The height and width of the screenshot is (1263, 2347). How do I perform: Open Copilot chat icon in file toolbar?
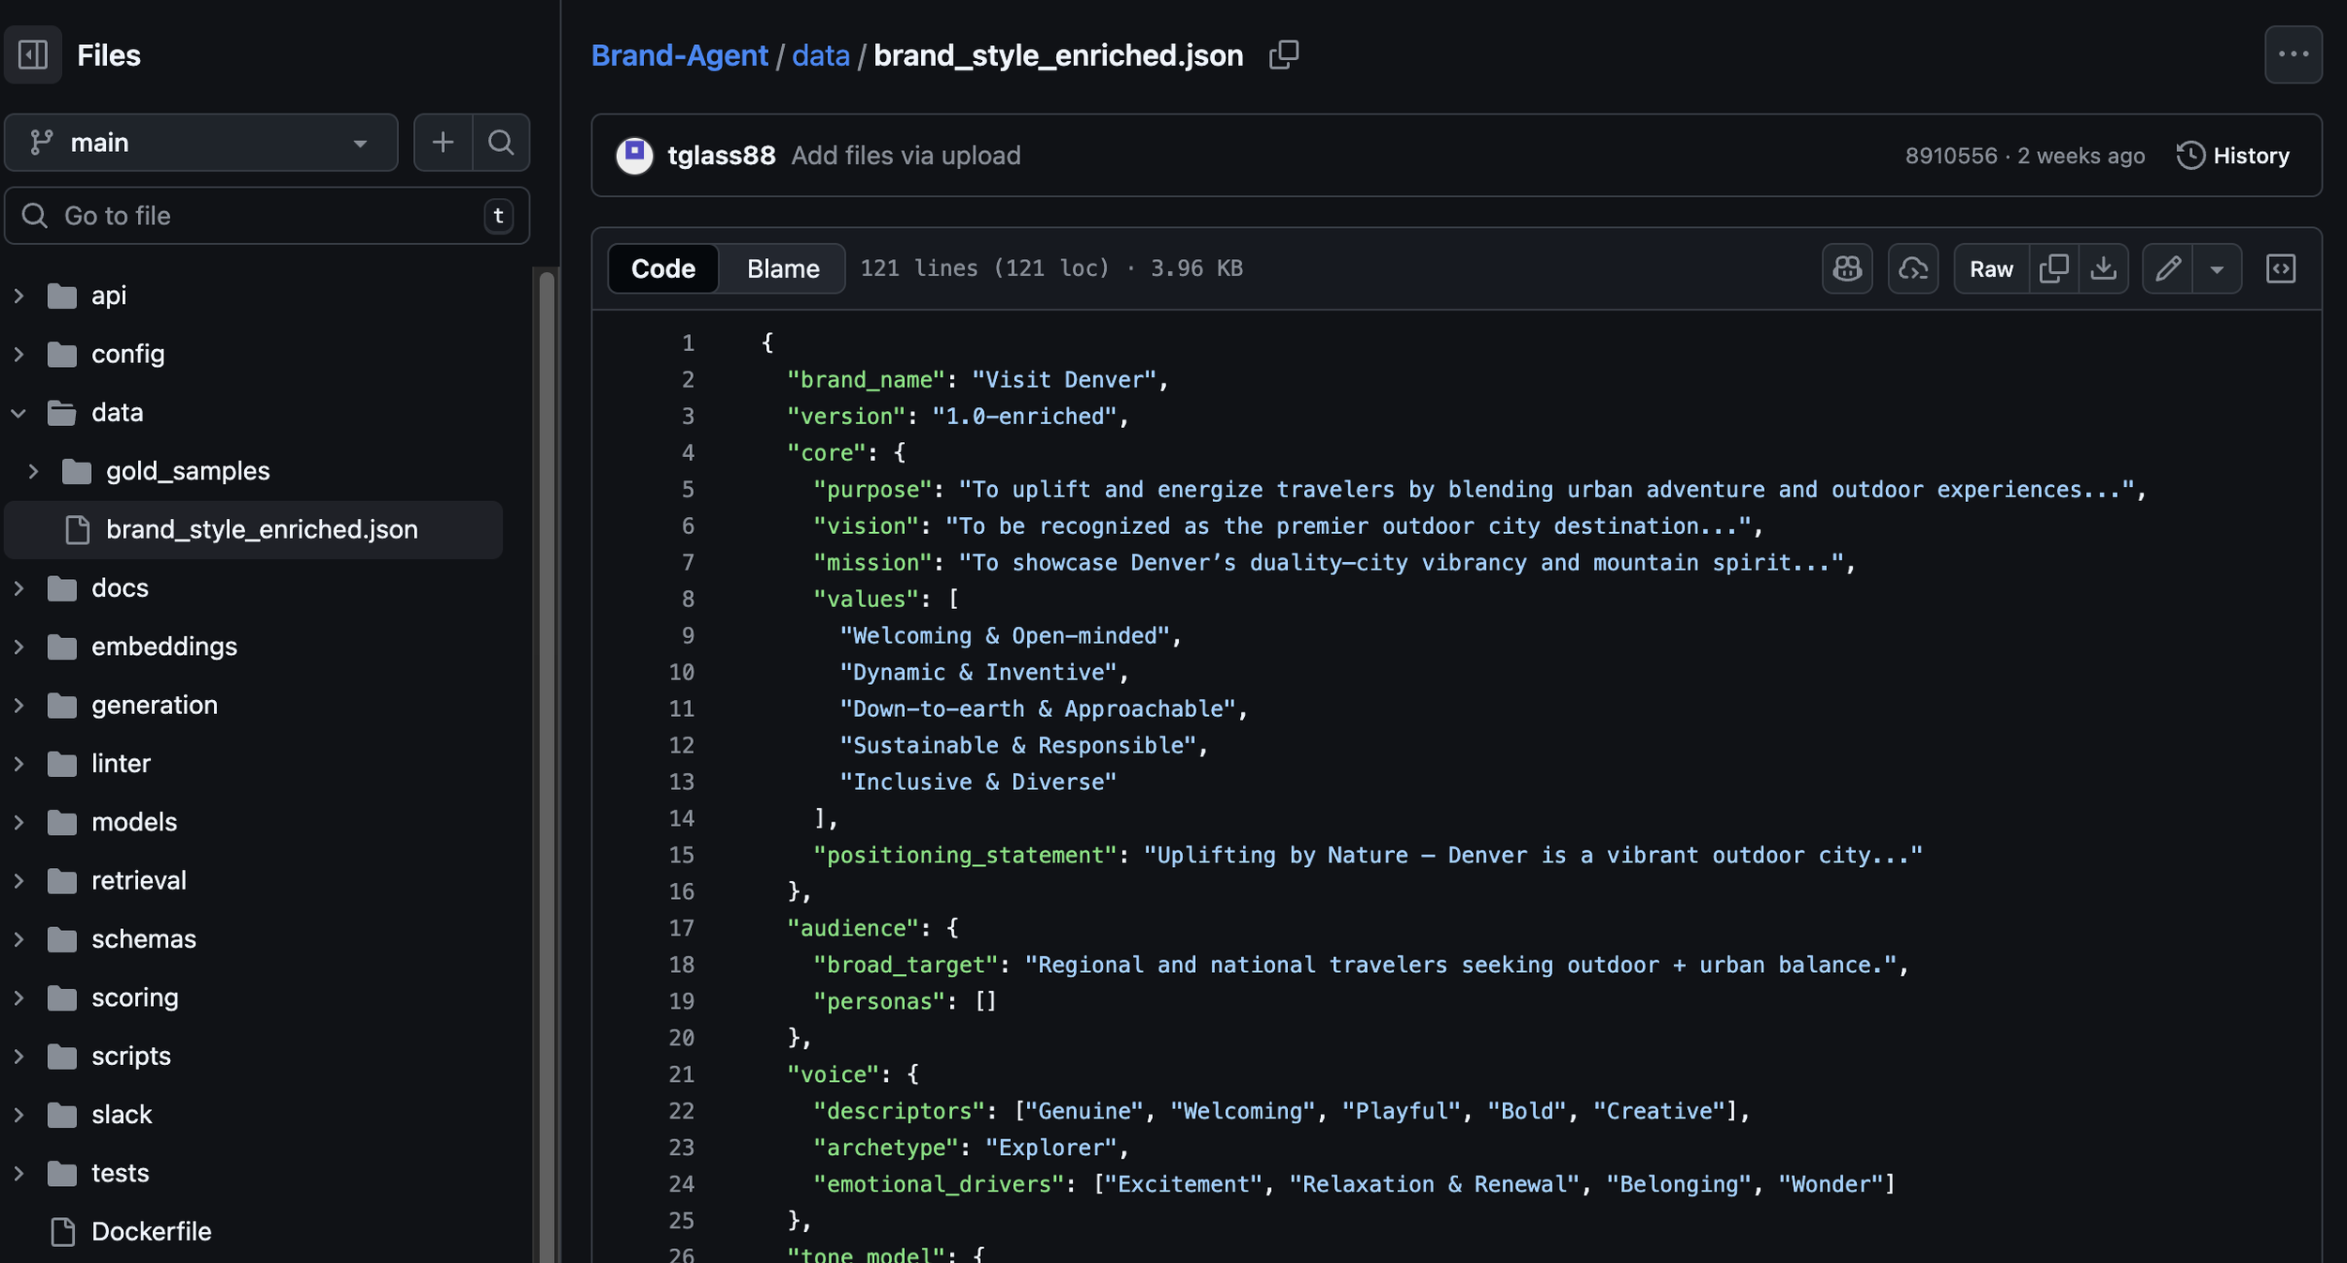click(x=1847, y=269)
